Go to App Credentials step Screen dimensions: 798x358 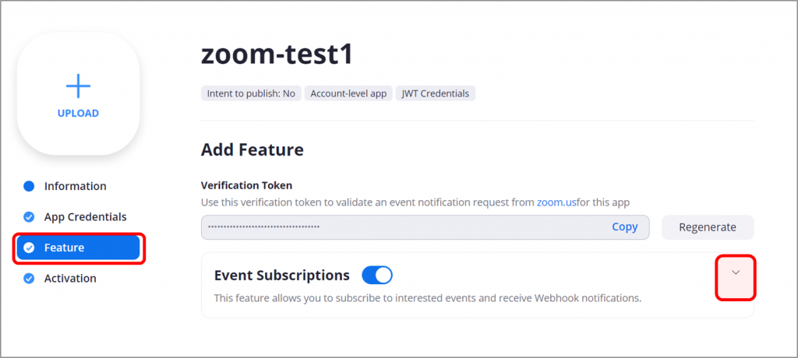(85, 217)
